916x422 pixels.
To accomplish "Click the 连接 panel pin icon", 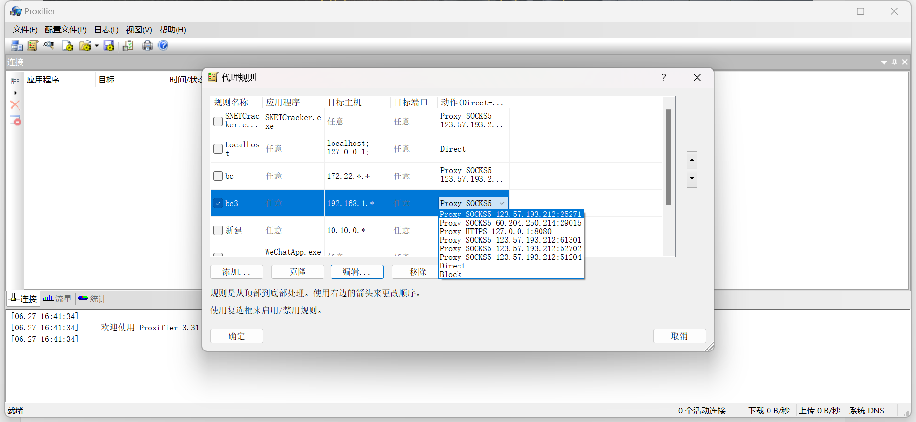I will pyautogui.click(x=895, y=62).
